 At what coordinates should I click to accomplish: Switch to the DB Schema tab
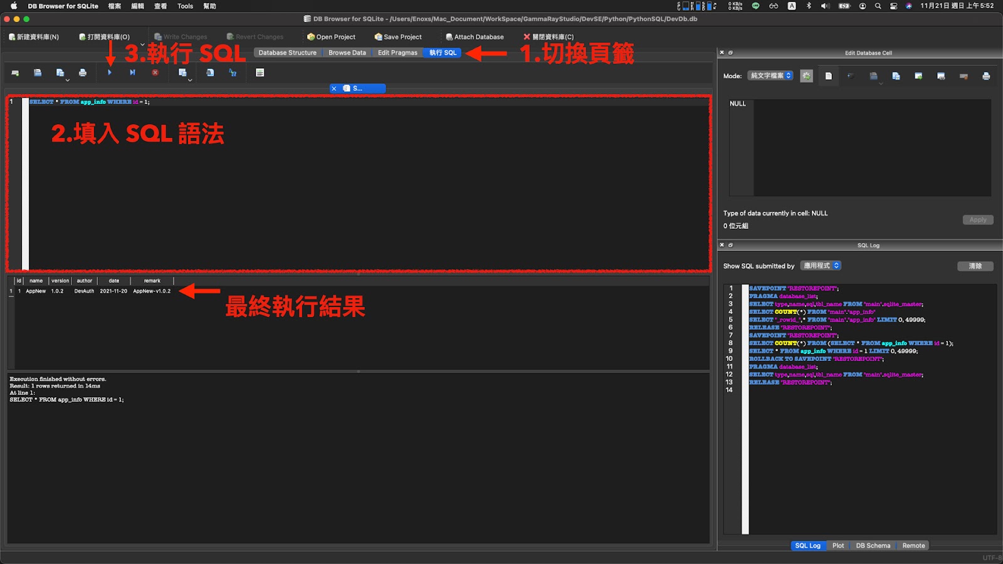pyautogui.click(x=873, y=545)
